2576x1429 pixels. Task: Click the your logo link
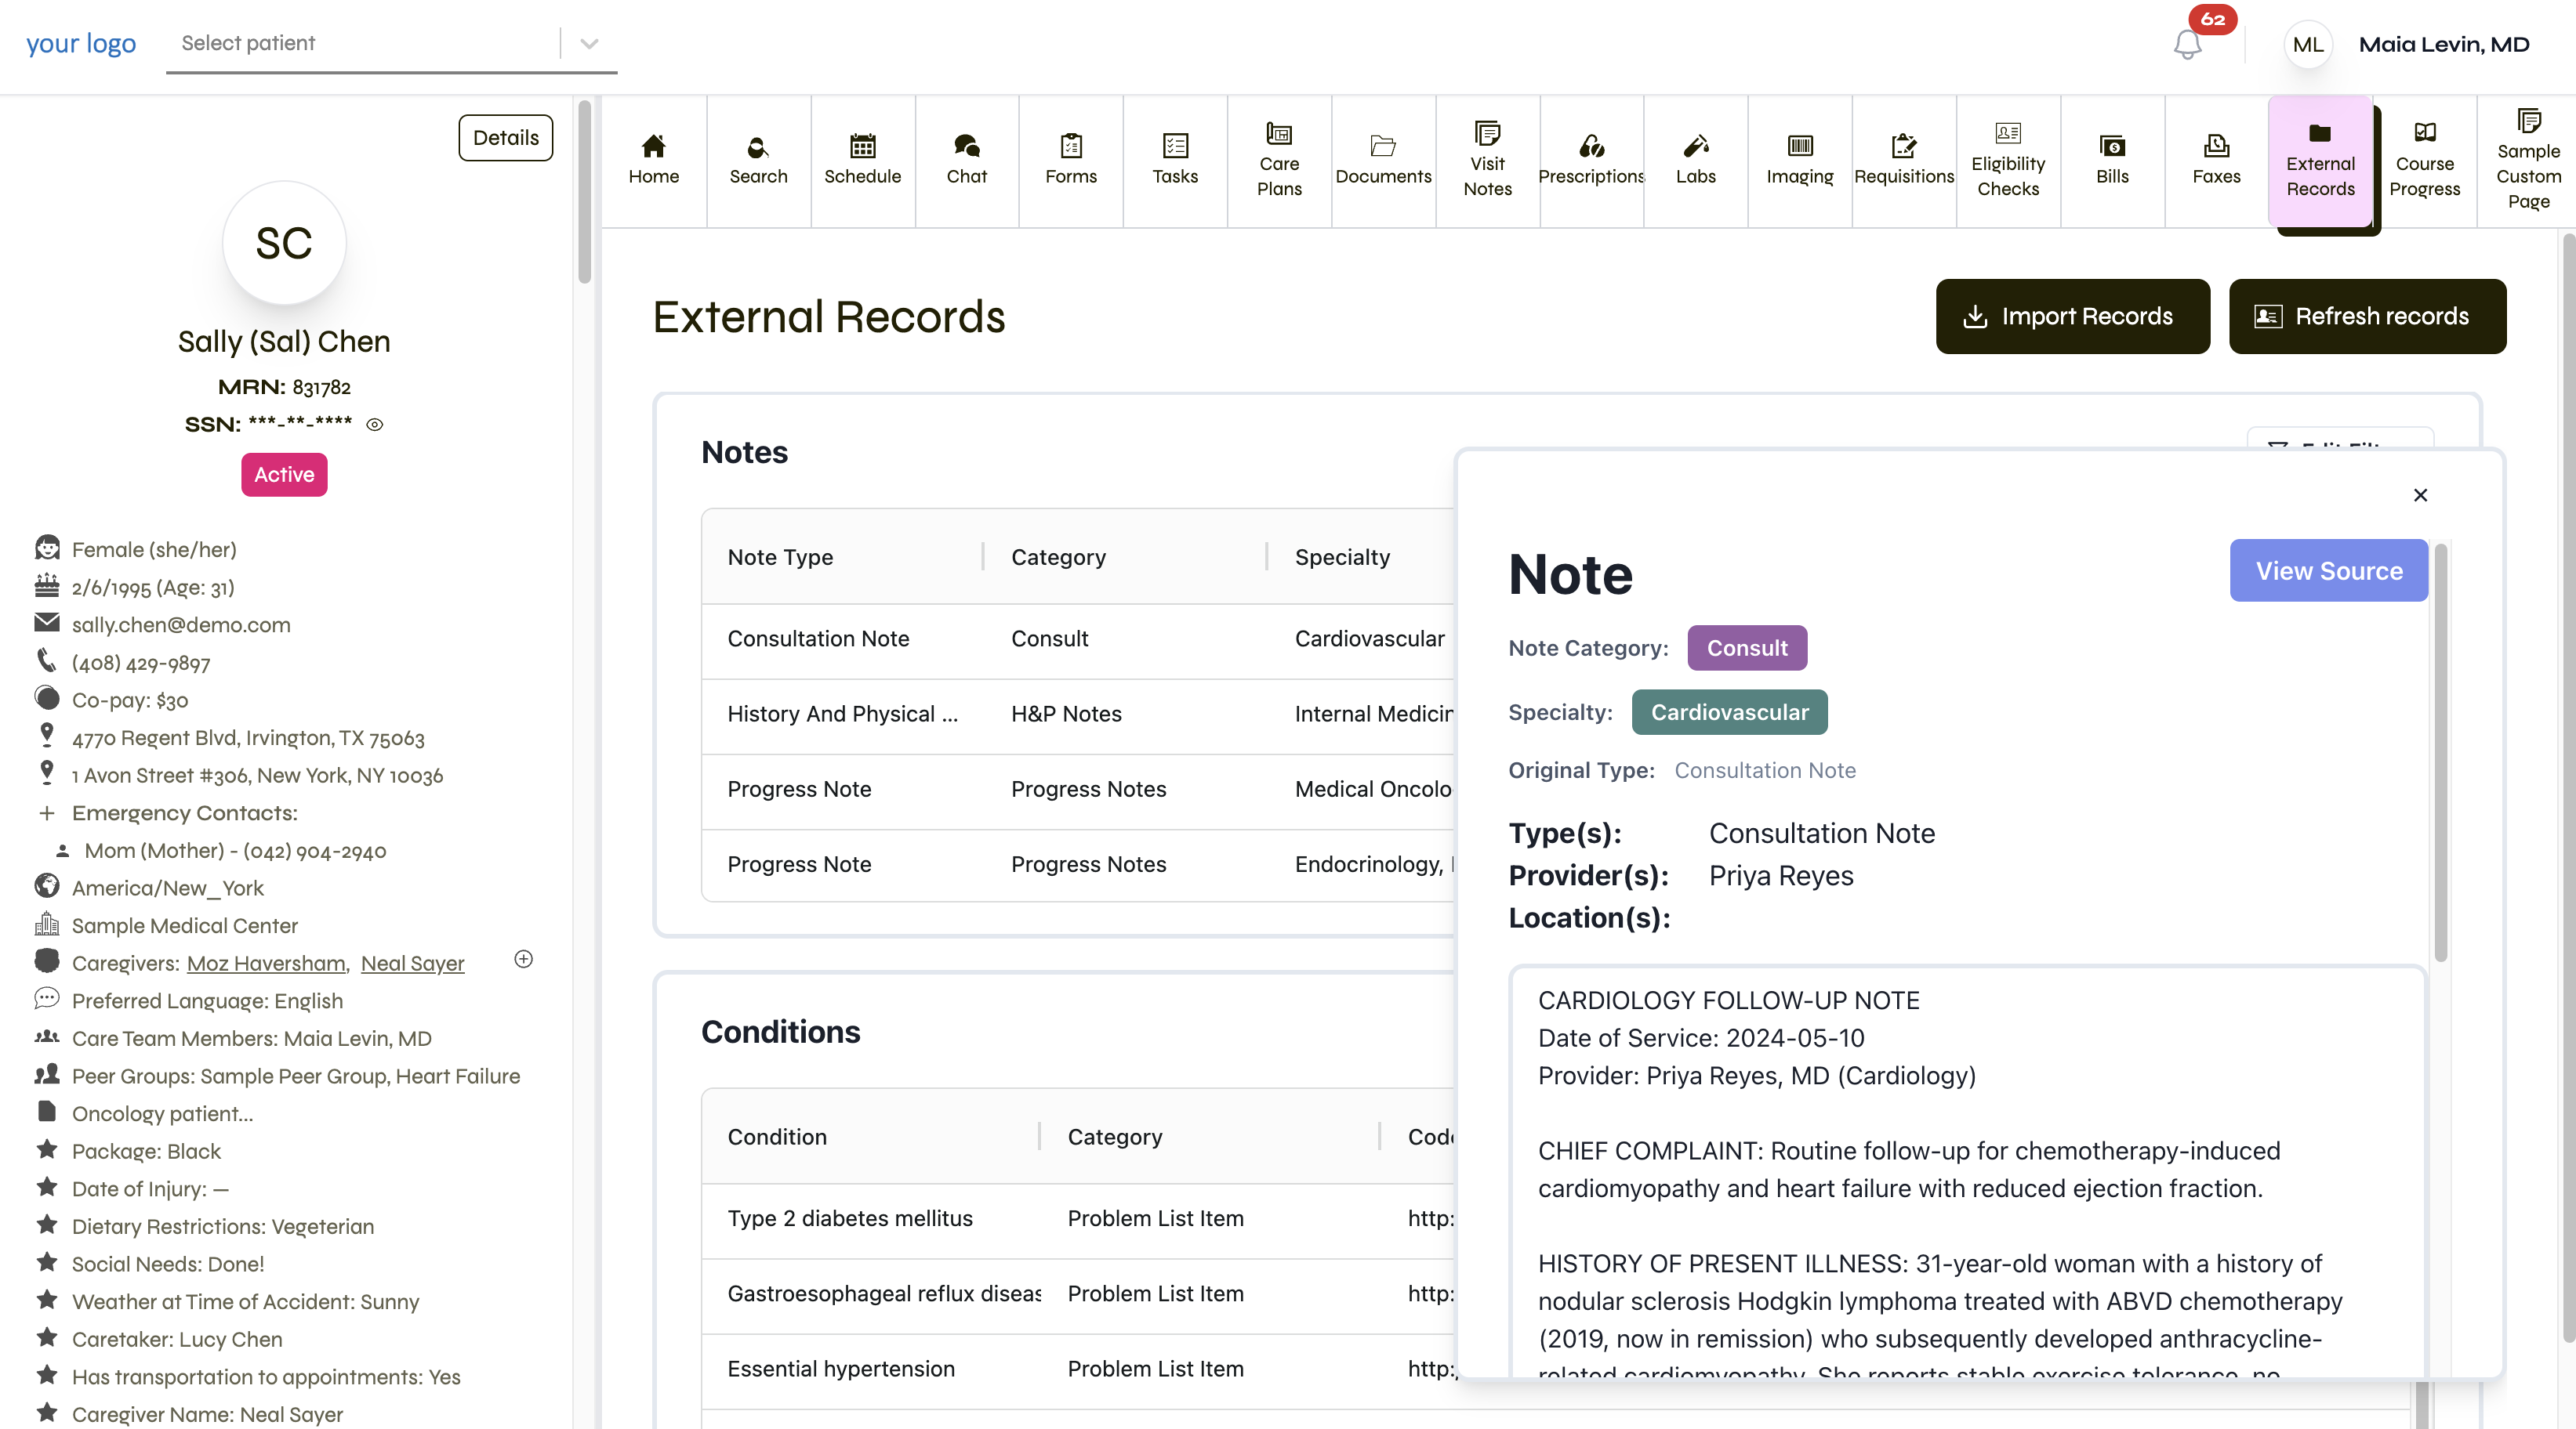pos(81,44)
